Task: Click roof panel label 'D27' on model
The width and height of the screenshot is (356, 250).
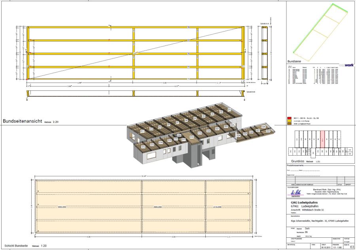Action: coord(258,131)
